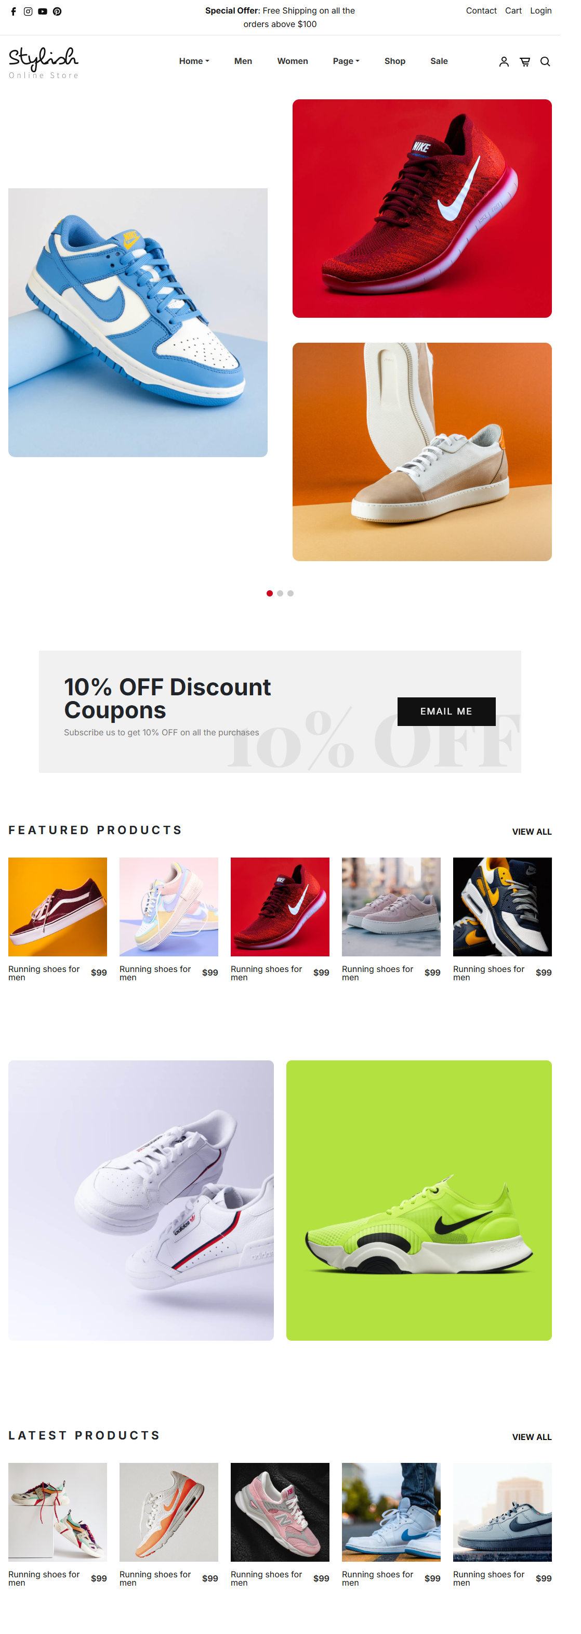Select the third carousel dot
The image size is (581, 1634).
(290, 593)
